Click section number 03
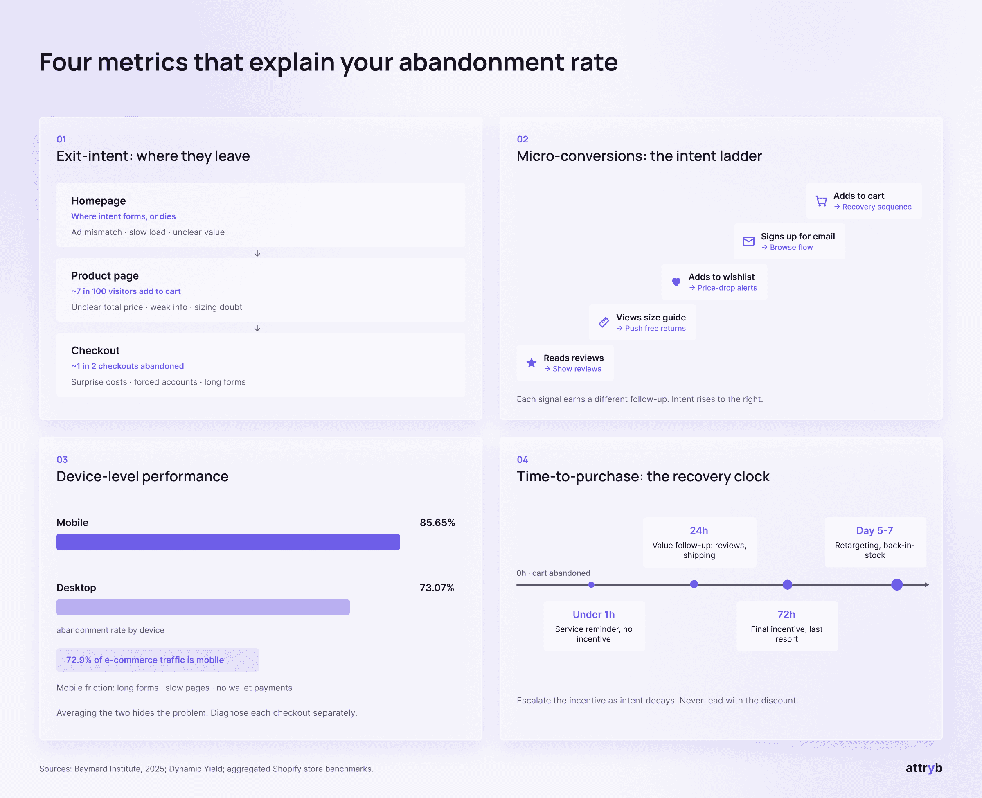Viewport: 982px width, 798px height. [62, 460]
